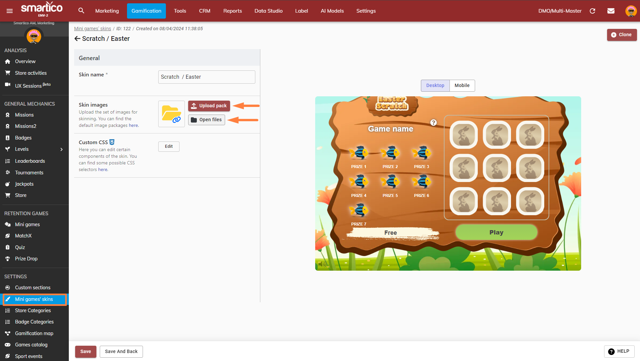Switch preview to Desktop mode
The width and height of the screenshot is (640, 361).
(435, 85)
